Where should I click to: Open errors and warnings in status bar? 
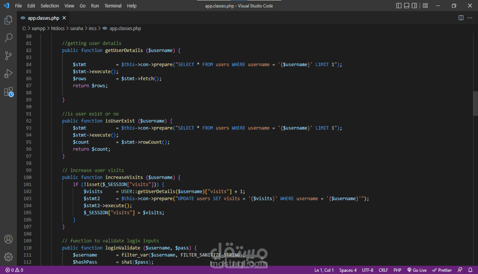[x=14, y=270]
